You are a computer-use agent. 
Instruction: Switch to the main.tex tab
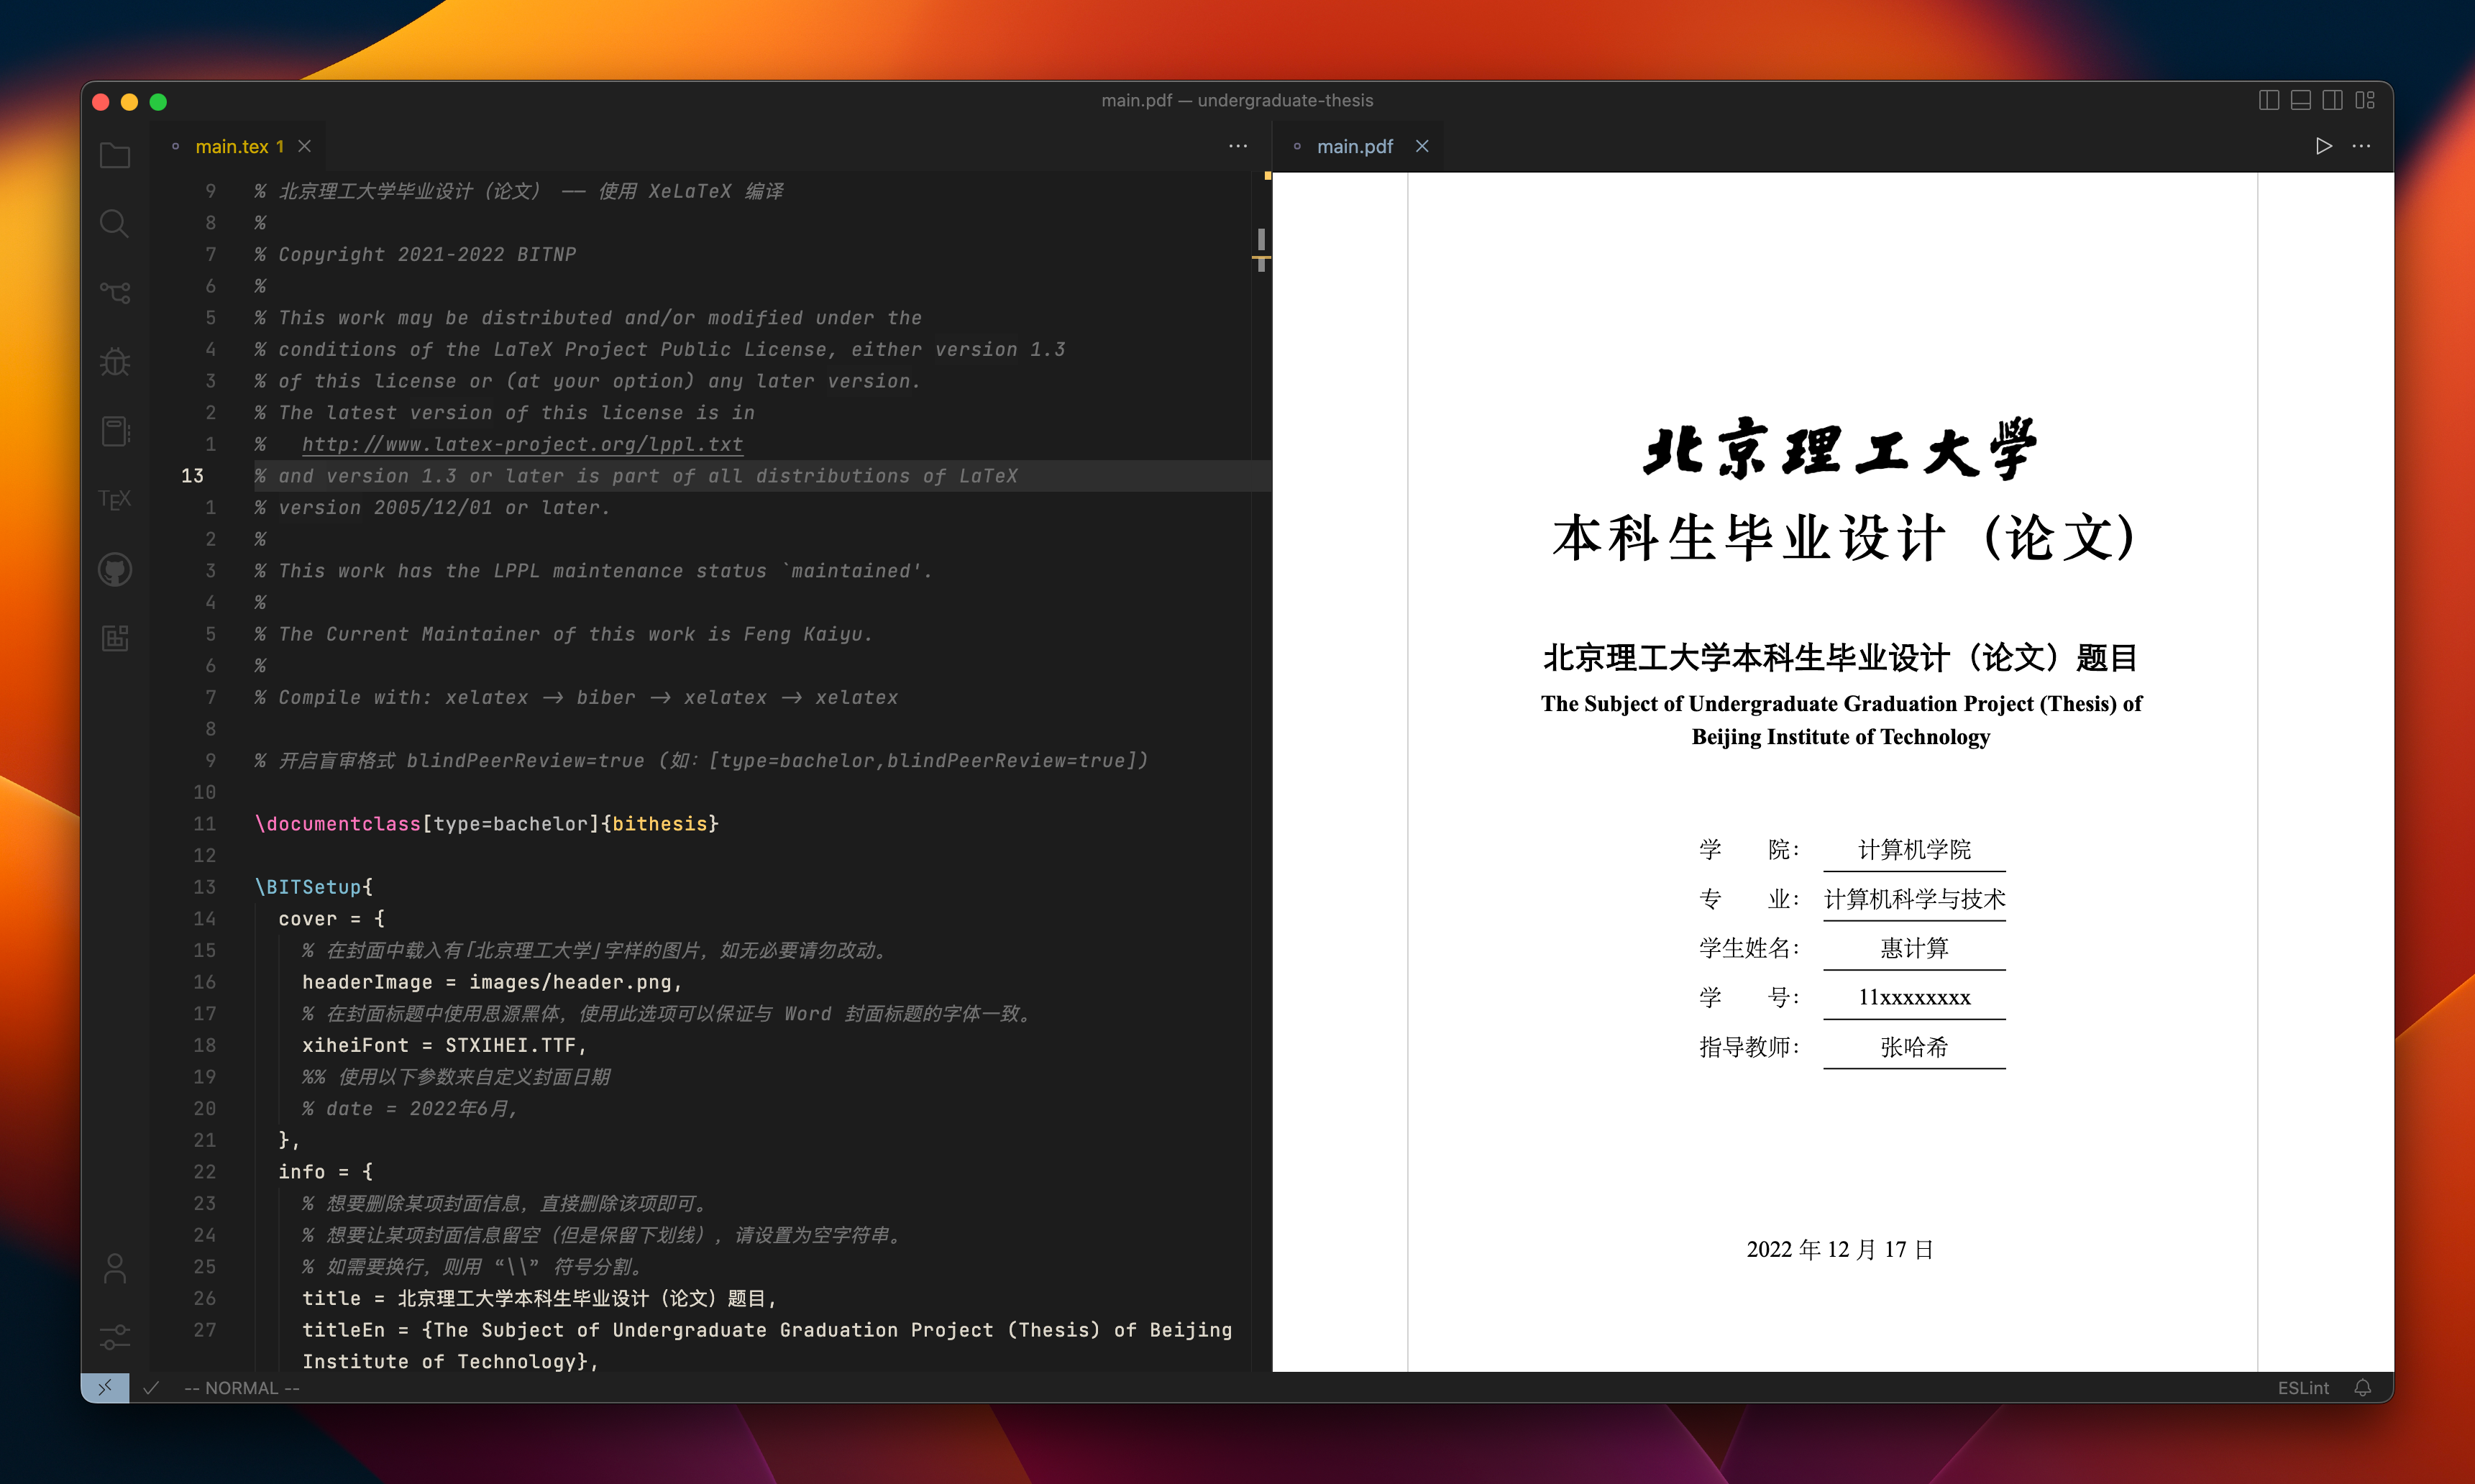[x=237, y=146]
